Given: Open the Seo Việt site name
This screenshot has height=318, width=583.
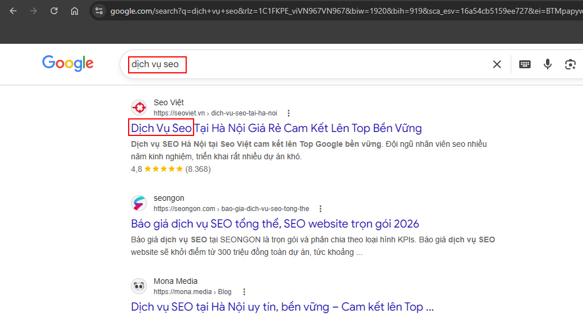Looking at the screenshot, I should [x=169, y=102].
